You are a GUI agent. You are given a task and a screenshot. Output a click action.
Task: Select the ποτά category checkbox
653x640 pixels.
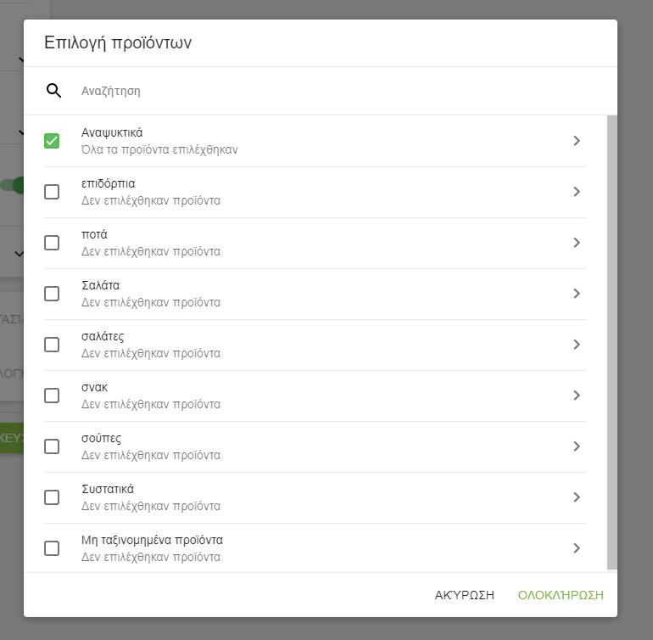pos(52,243)
